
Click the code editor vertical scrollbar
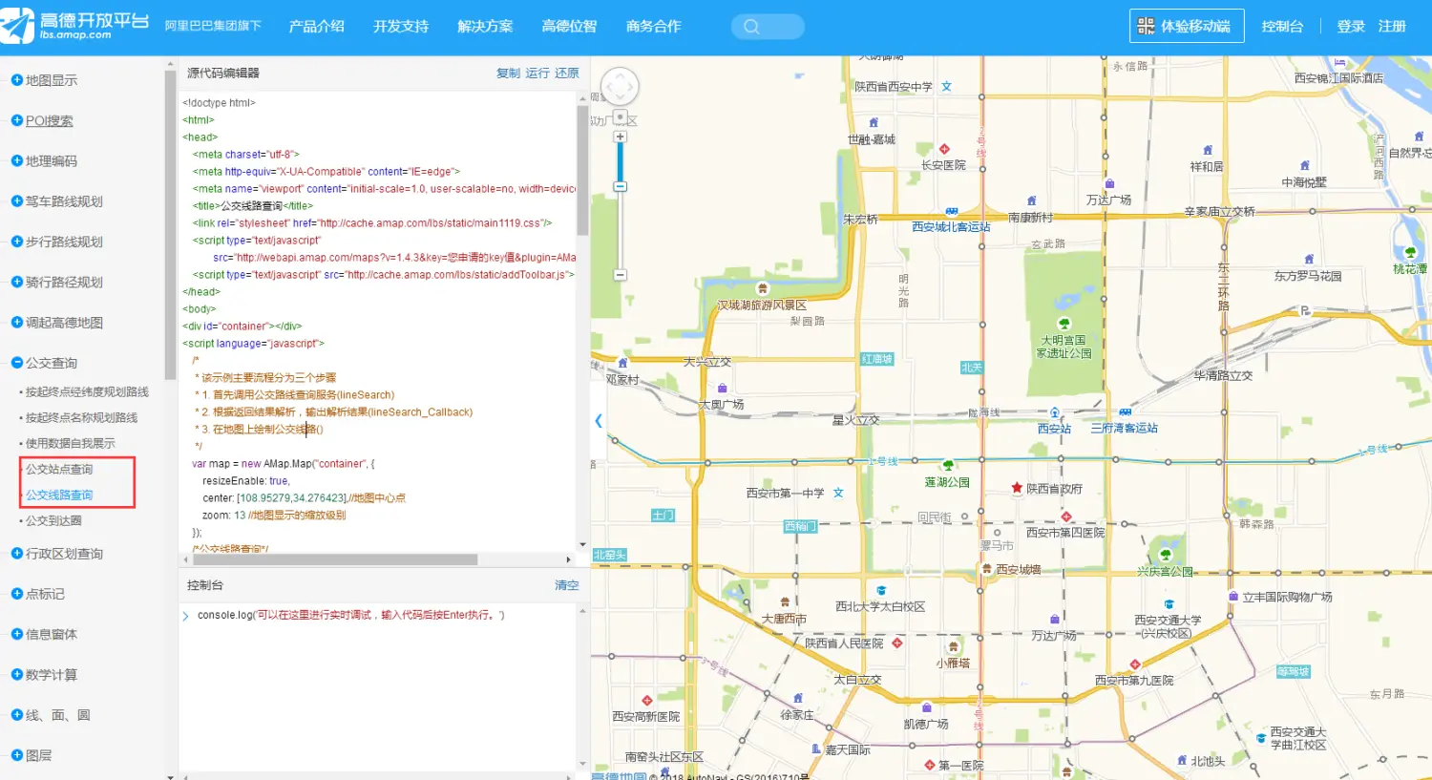[582, 170]
